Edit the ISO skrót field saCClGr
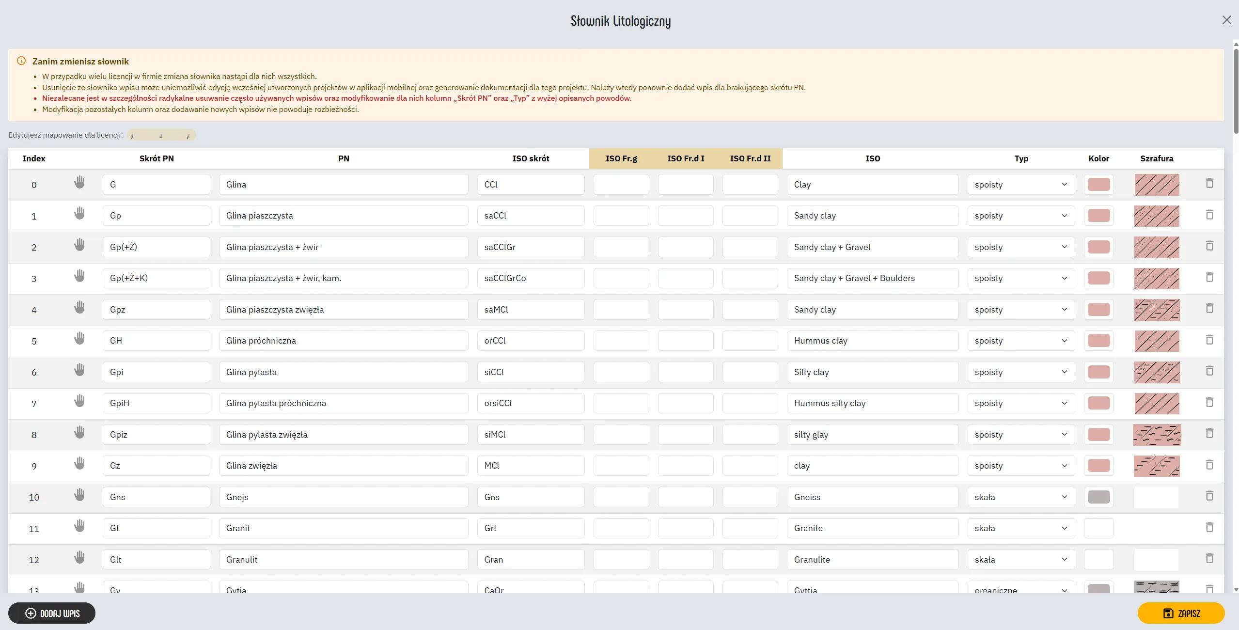Image resolution: width=1239 pixels, height=630 pixels. coord(531,247)
